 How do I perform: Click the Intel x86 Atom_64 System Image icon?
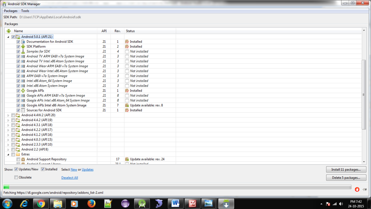tap(23, 81)
